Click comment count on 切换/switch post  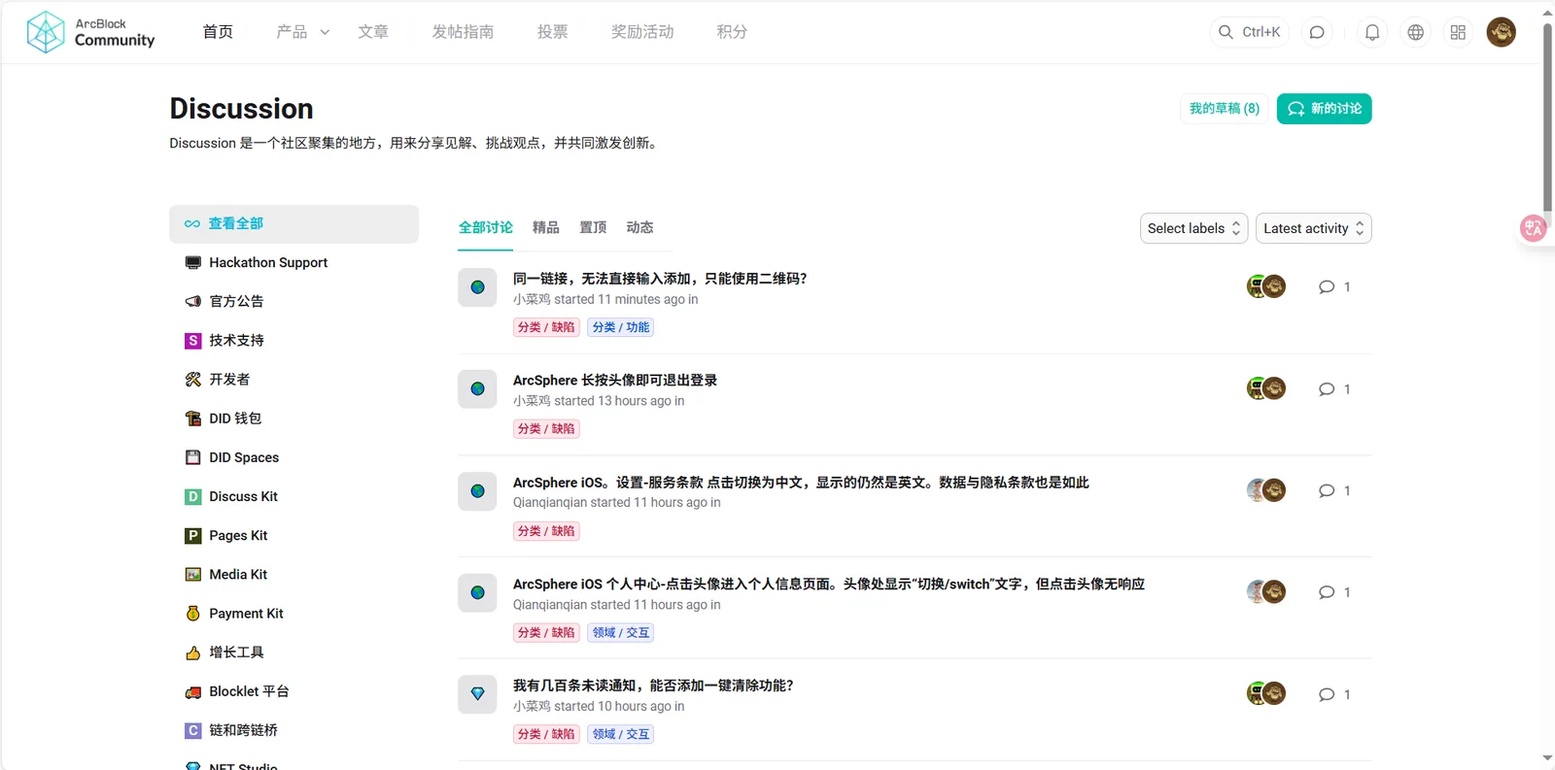tap(1334, 592)
